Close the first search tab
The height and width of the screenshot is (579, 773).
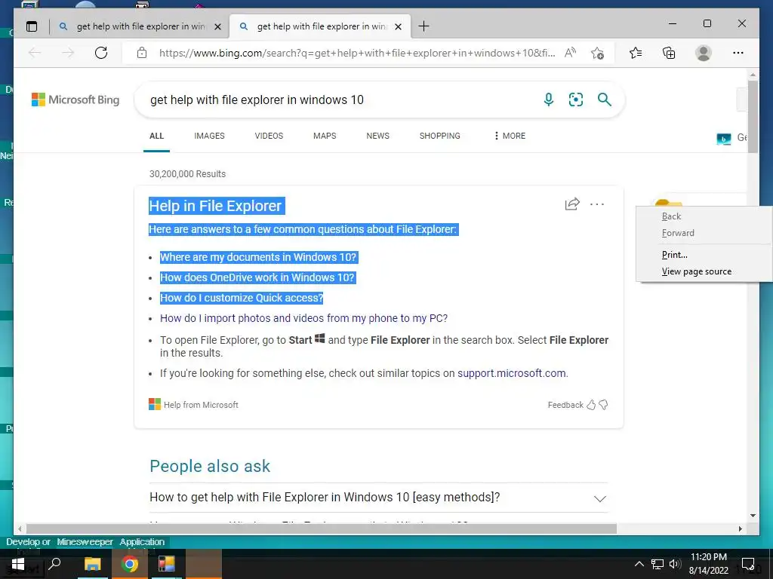(217, 26)
